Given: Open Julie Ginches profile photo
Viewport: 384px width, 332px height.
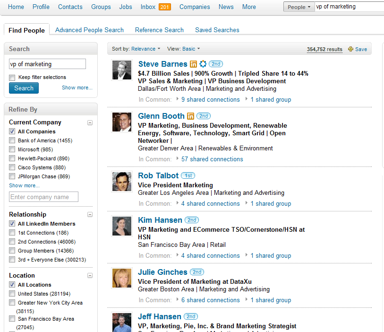Looking at the screenshot, I should coord(122,278).
